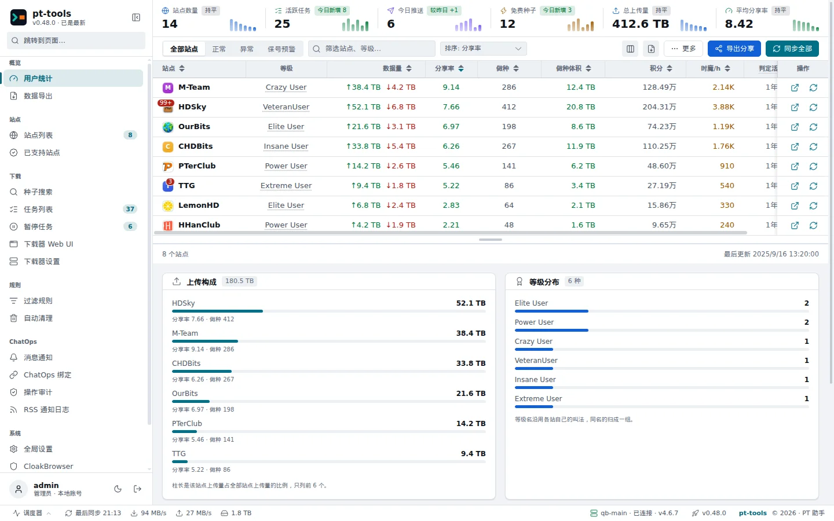Open the 调度器 status bar item

[32, 513]
